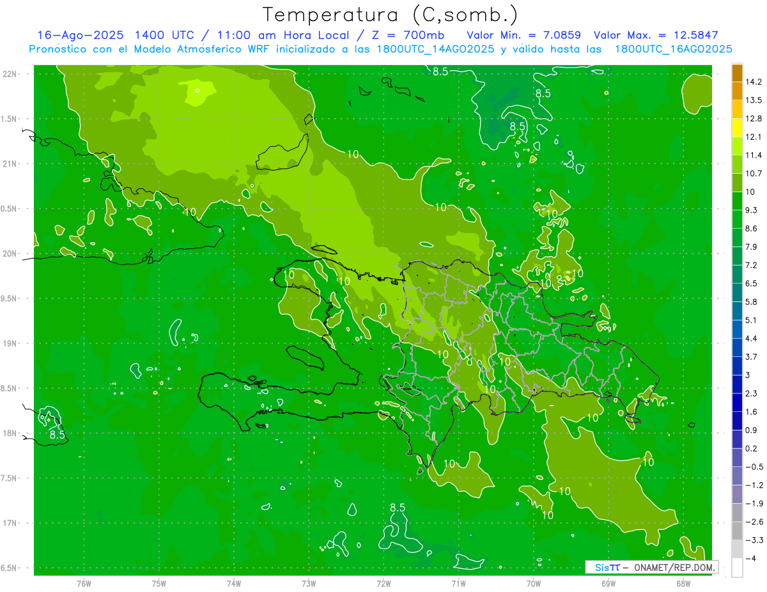Click the 9.3 colorbar legend value

click(x=752, y=210)
